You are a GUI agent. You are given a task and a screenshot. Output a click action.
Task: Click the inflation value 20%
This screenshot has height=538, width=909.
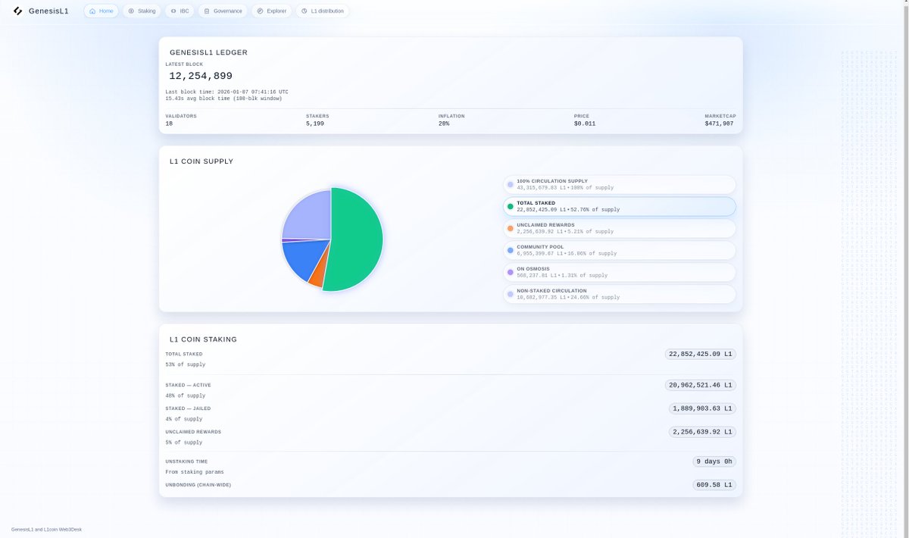point(444,124)
